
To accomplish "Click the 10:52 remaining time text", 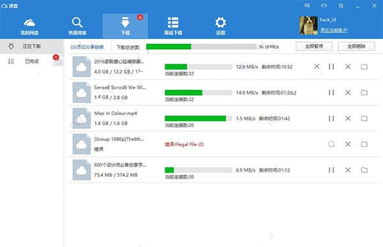I will (277, 67).
